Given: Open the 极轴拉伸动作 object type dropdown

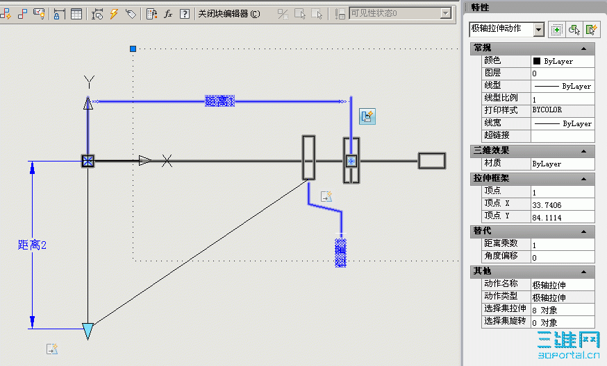Looking at the screenshot, I should point(538,29).
